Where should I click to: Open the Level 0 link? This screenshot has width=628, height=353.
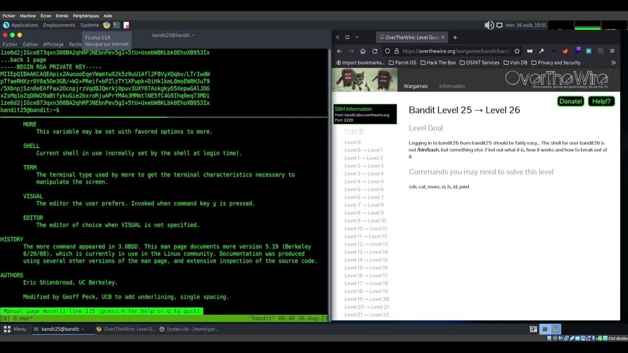click(x=352, y=142)
